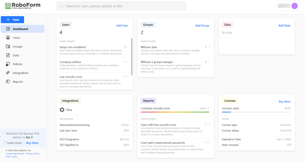
Task: Click the Reports pie chart icon in sidebar
Action: (8, 81)
